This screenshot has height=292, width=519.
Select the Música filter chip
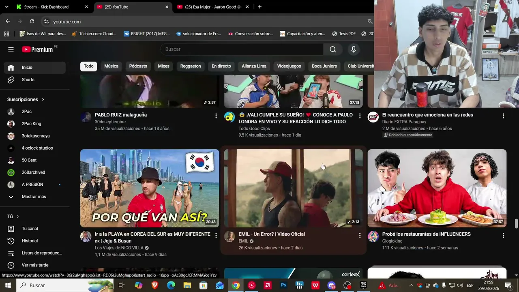click(112, 66)
